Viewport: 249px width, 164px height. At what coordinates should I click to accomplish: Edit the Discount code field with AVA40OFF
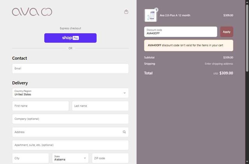[181, 32]
